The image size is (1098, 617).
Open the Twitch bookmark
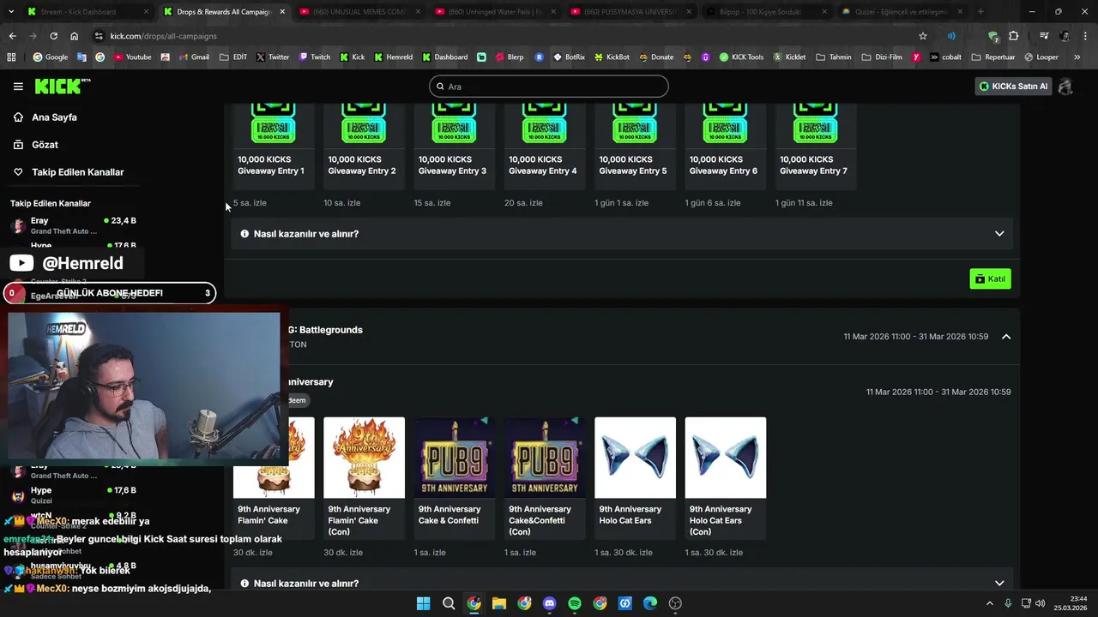click(x=314, y=57)
